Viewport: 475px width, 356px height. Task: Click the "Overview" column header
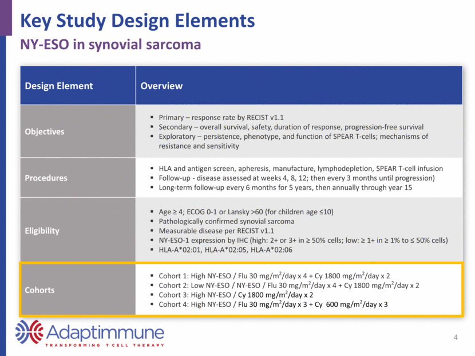[161, 86]
